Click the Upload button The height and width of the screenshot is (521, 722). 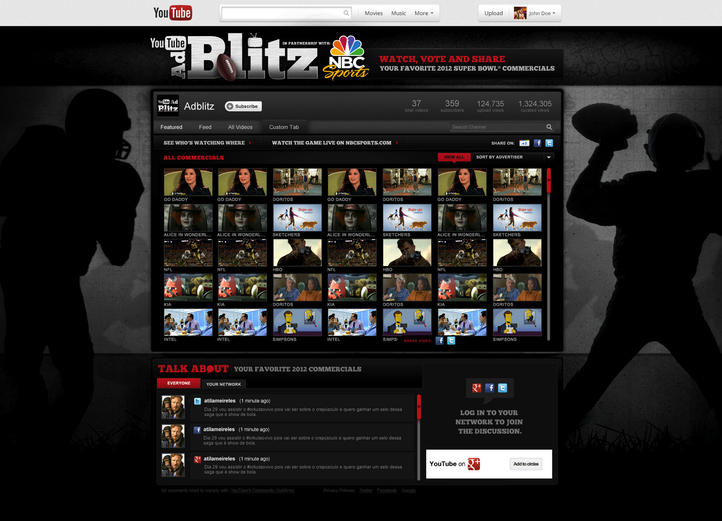pyautogui.click(x=494, y=14)
